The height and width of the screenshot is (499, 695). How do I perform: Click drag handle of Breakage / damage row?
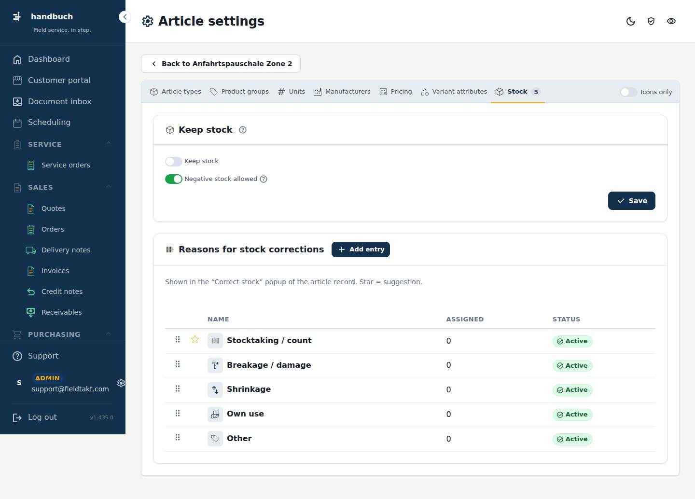178,364
